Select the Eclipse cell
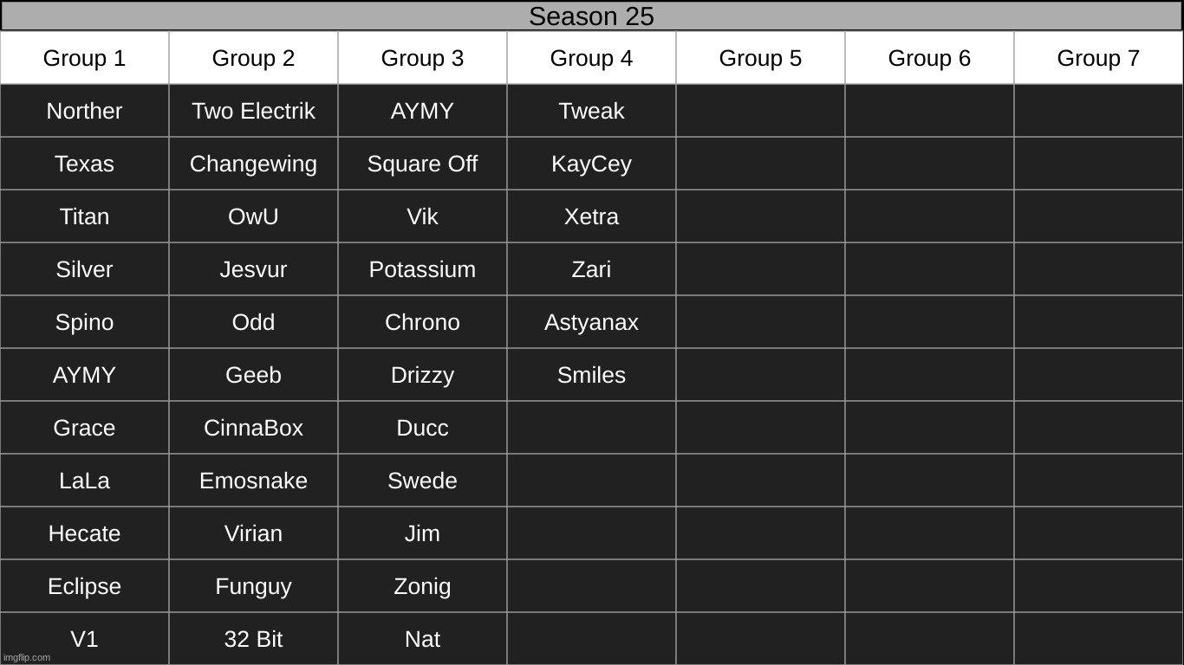Viewport: 1184px width, 665px height. 84,586
